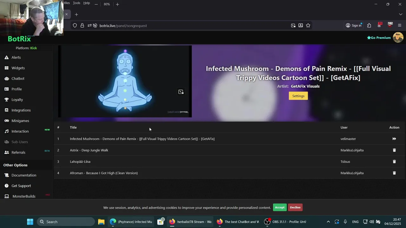Decline the cookies banner
Image resolution: width=406 pixels, height=228 pixels.
[295, 207]
